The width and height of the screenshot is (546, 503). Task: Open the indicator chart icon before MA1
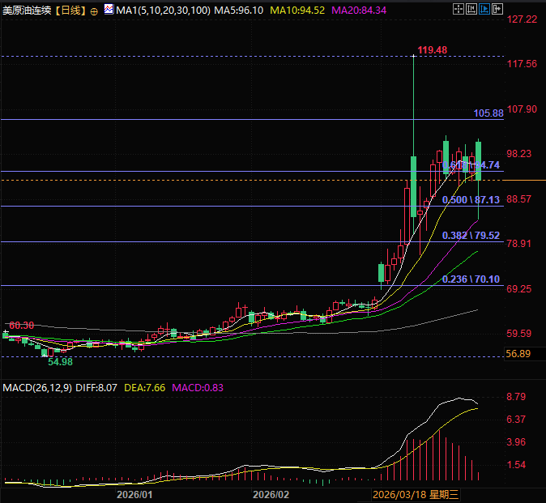click(109, 9)
